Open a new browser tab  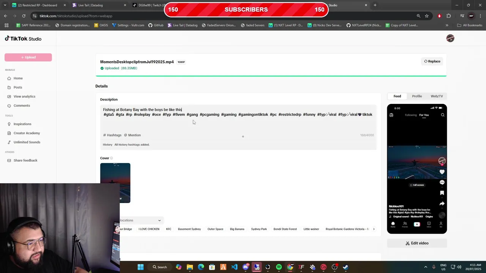375,5
